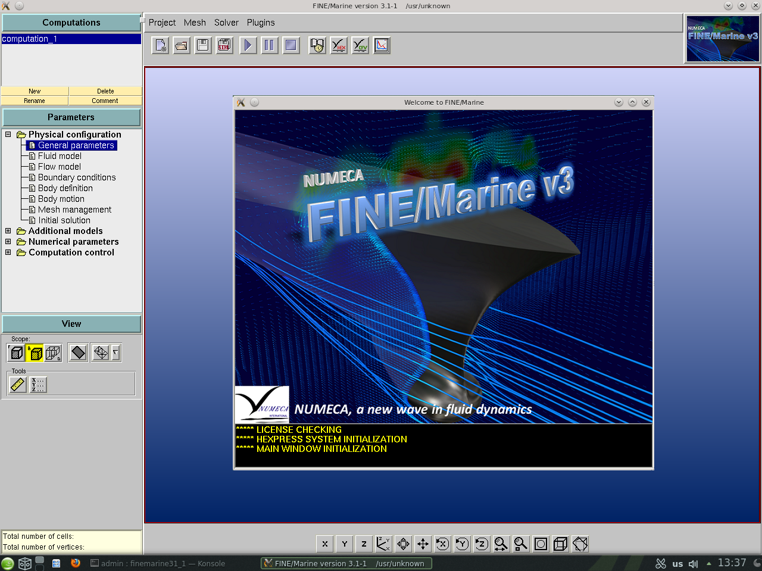The width and height of the screenshot is (762, 571).
Task: Expand the Numerical parameters node
Action: pos(8,242)
